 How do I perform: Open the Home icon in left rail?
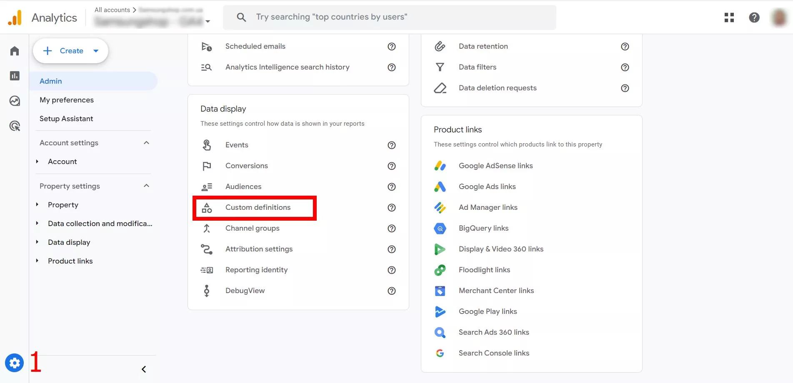pyautogui.click(x=15, y=51)
